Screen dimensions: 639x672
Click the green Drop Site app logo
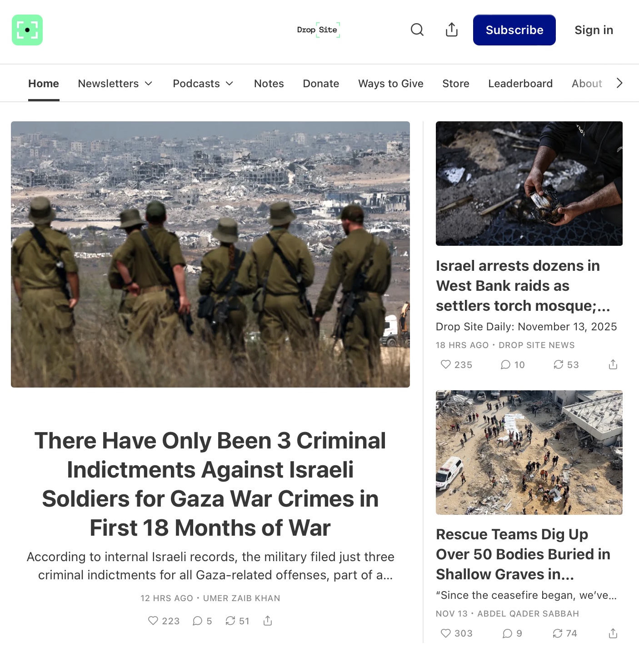[x=27, y=30]
